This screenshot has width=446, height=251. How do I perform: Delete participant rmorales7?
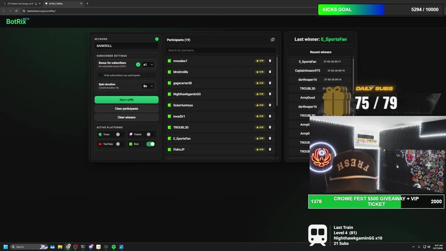pyautogui.click(x=270, y=61)
